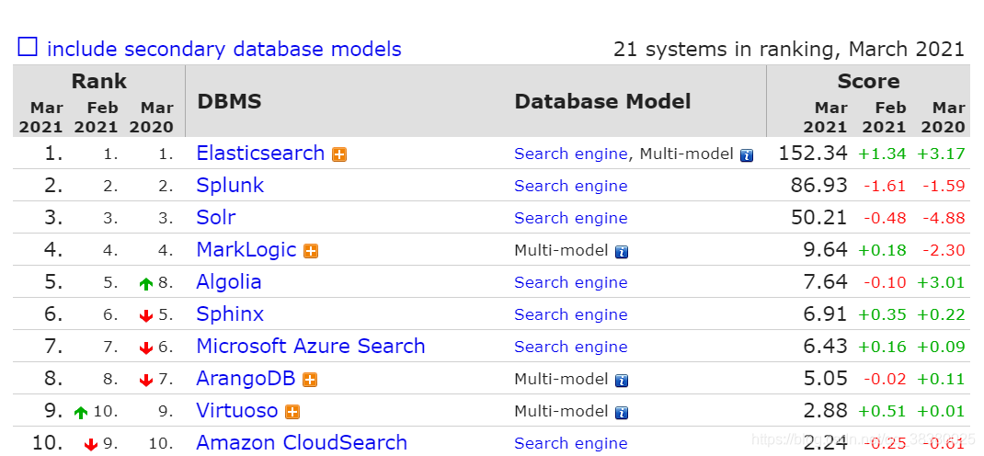Go to the Solr system page

click(x=216, y=217)
